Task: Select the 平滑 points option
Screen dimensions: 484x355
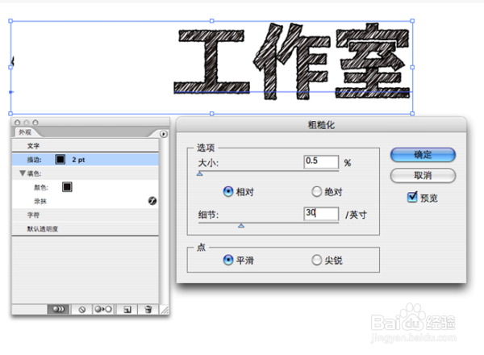Action: [228, 260]
